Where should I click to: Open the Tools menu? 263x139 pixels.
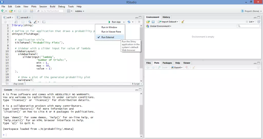pos(71,6)
